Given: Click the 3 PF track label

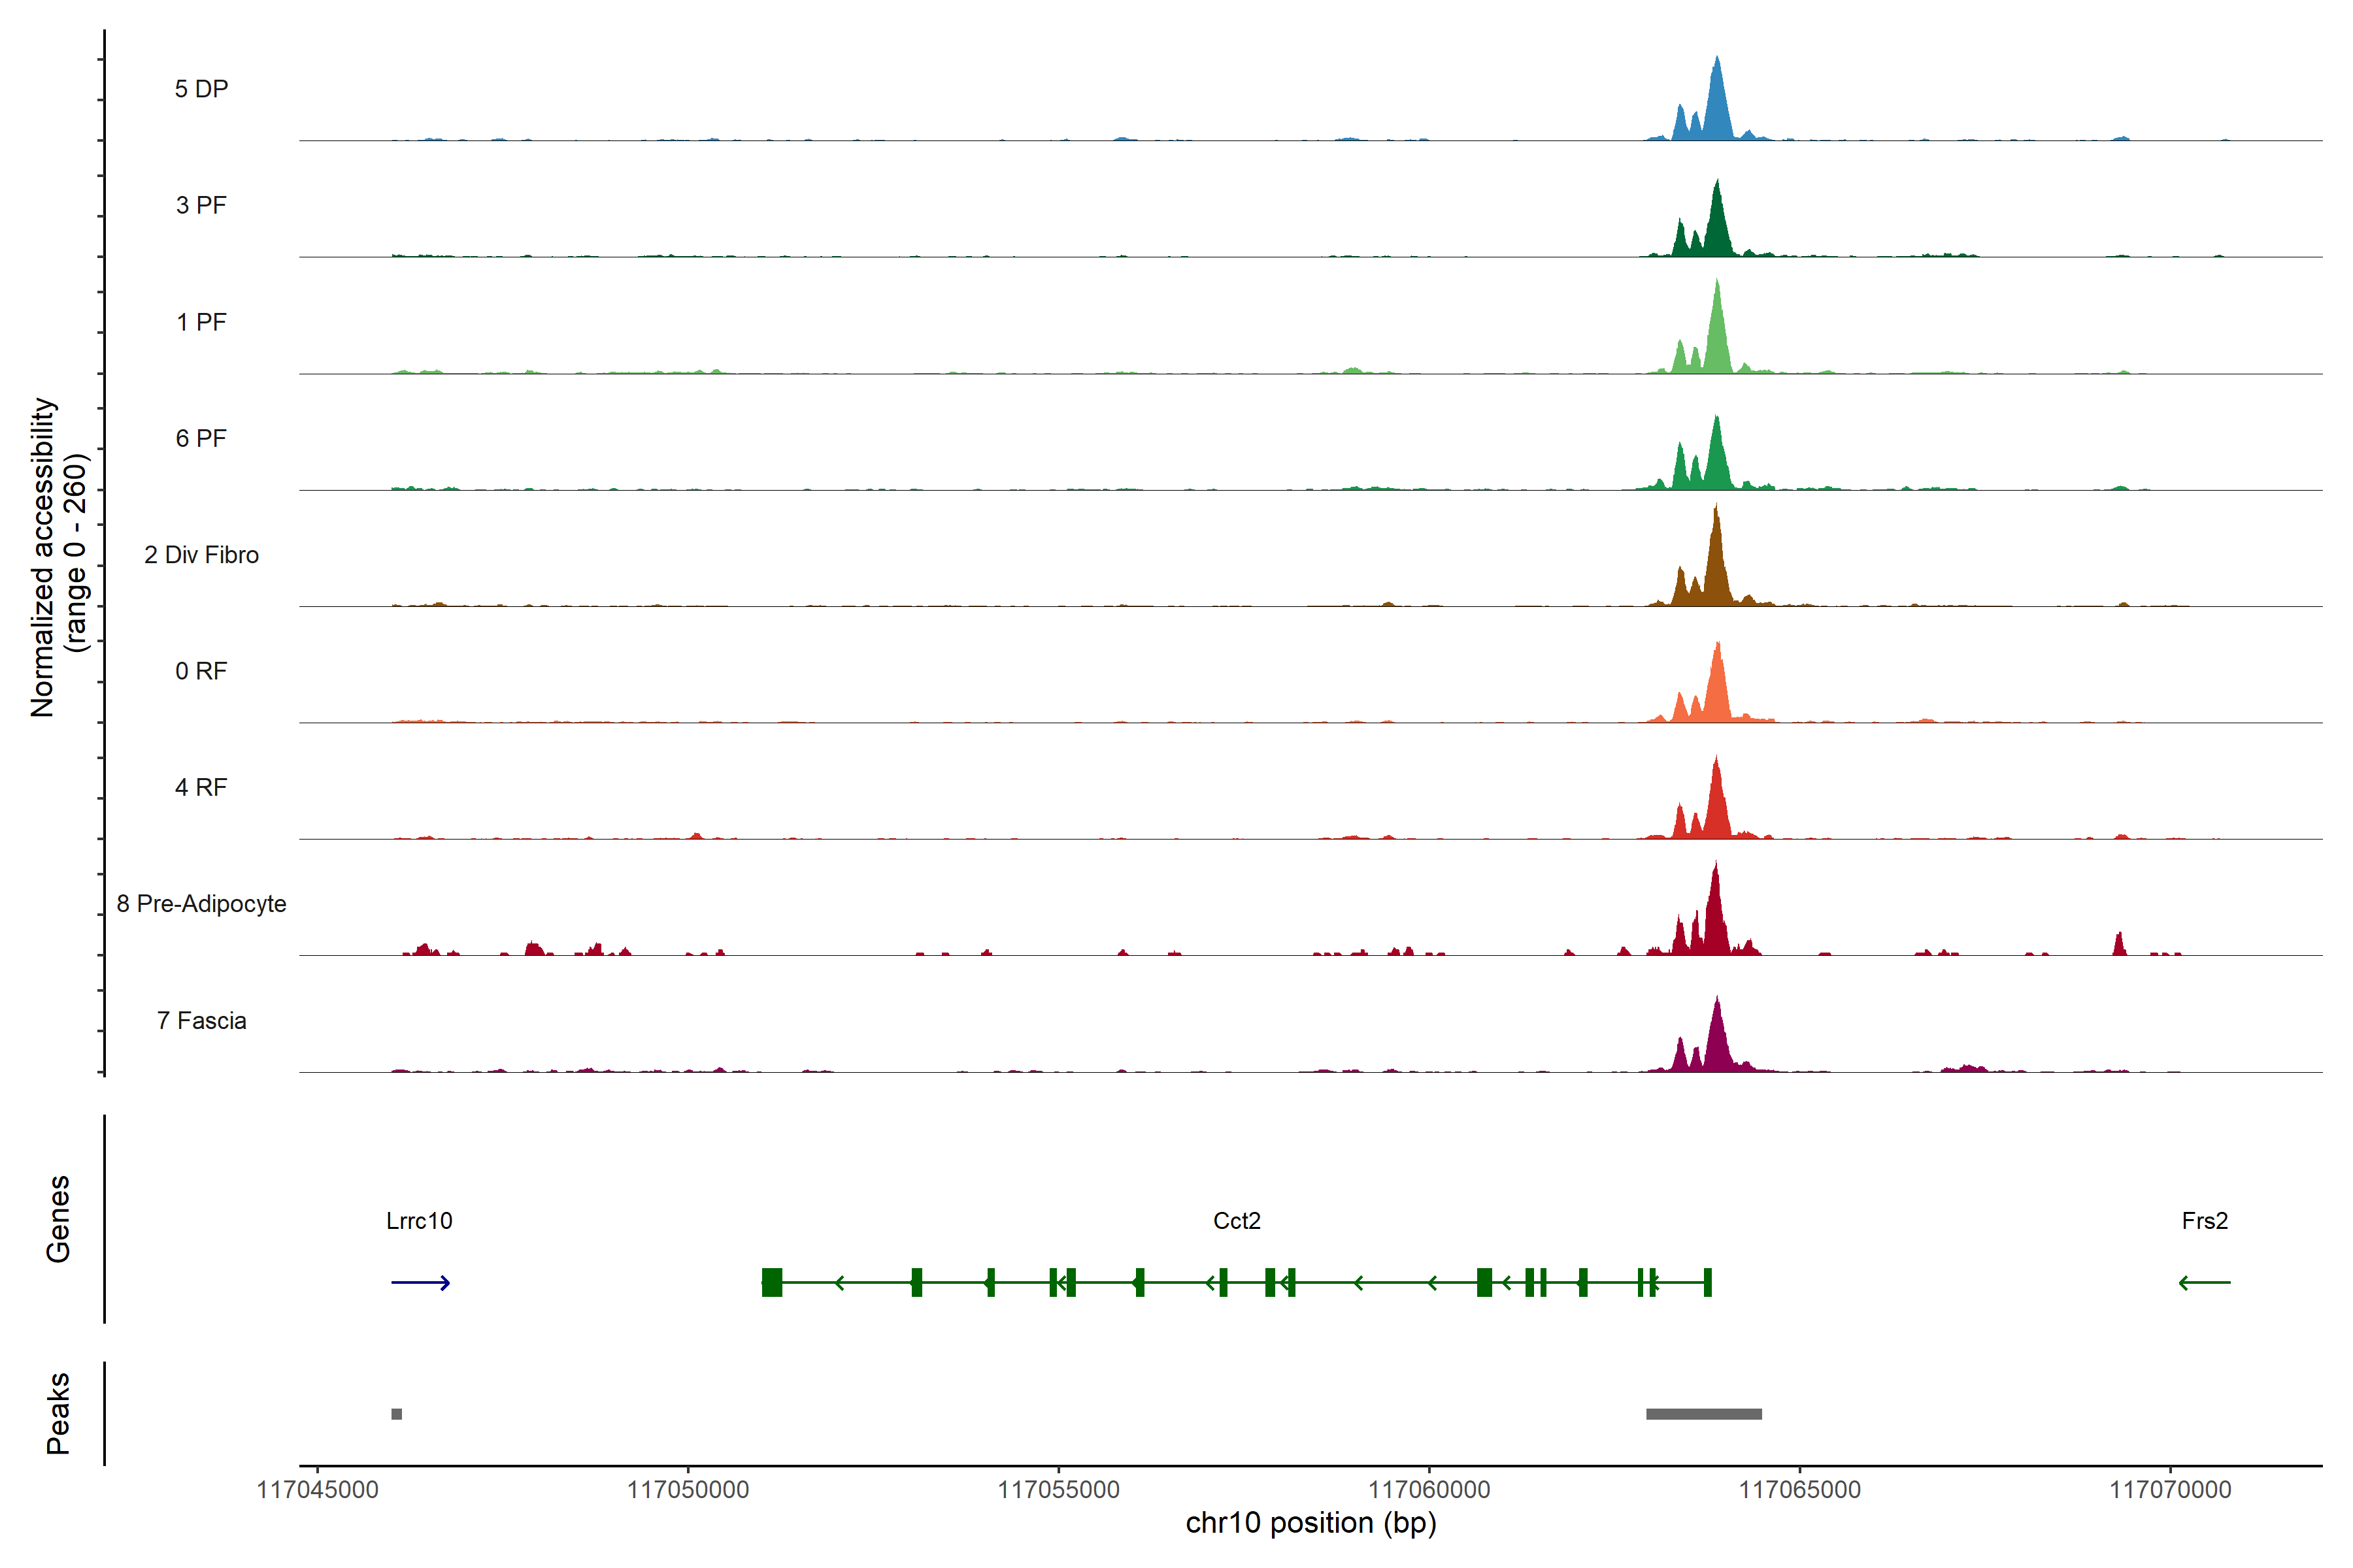Looking at the screenshot, I should point(201,205).
